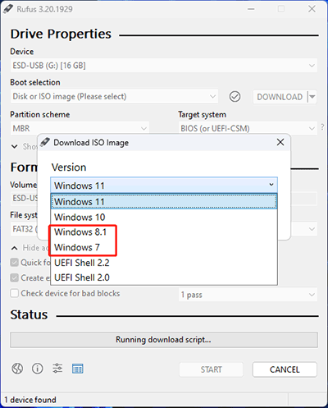This screenshot has width=328, height=408.
Task: Select UEFI Shell 2.2 option
Action: coord(164,263)
